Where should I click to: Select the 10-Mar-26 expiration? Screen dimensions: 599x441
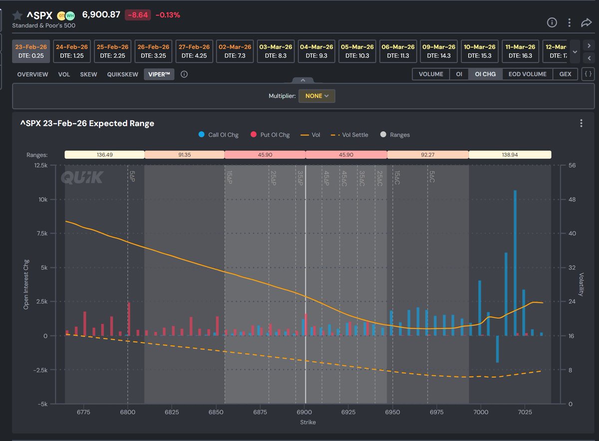coord(480,51)
